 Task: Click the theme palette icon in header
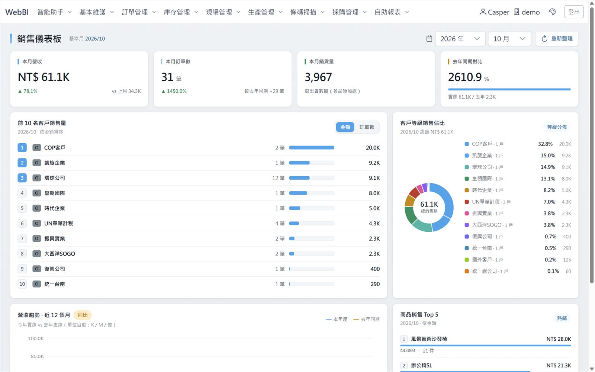pos(552,12)
